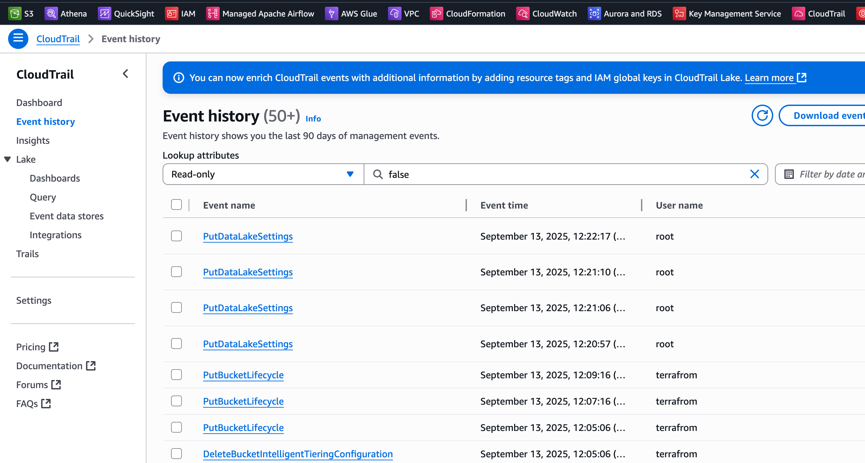865x463 pixels.
Task: Open the S3 service shortcut icon
Action: 14,13
